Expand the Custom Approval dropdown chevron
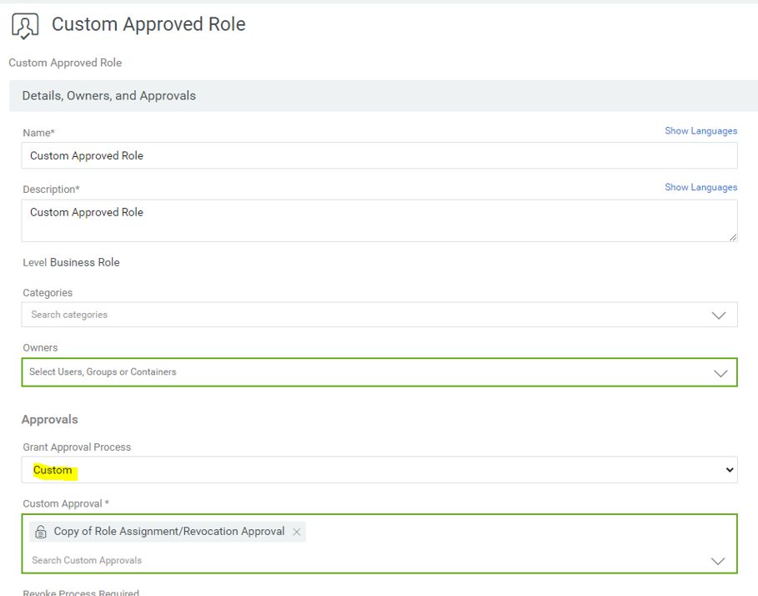 (x=718, y=561)
